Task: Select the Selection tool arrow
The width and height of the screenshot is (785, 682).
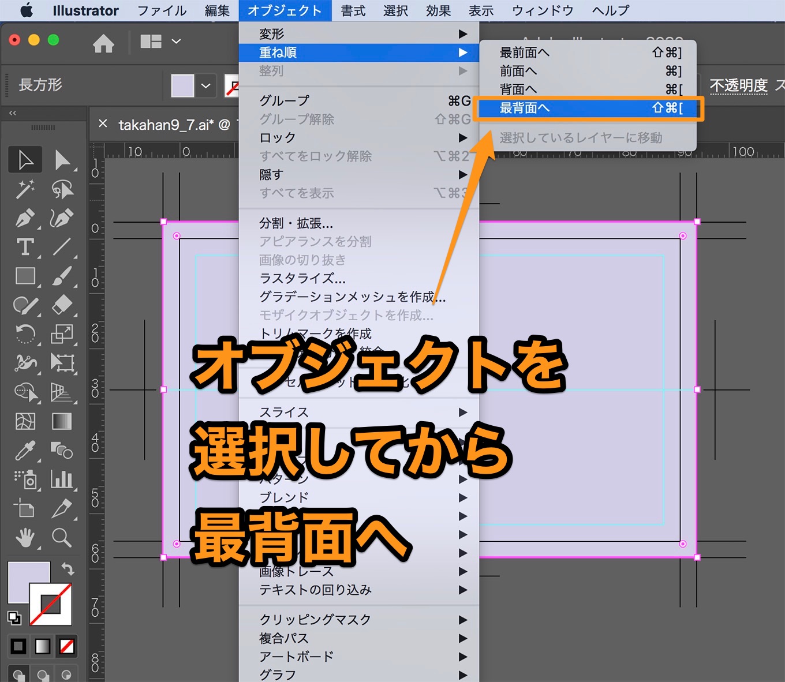Action: pyautogui.click(x=25, y=160)
